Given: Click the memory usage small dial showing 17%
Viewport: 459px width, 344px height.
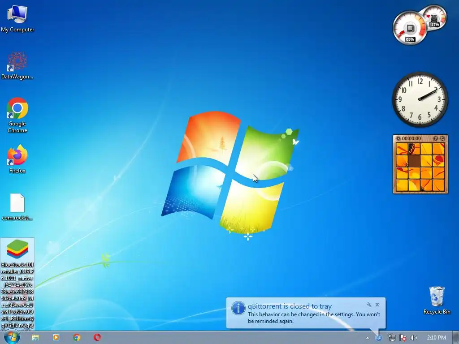Looking at the screenshot, I should [435, 17].
